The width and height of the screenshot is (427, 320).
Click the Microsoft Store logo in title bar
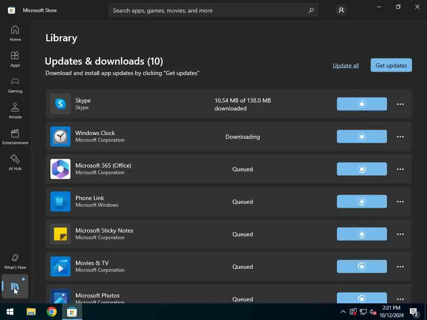pos(11,10)
